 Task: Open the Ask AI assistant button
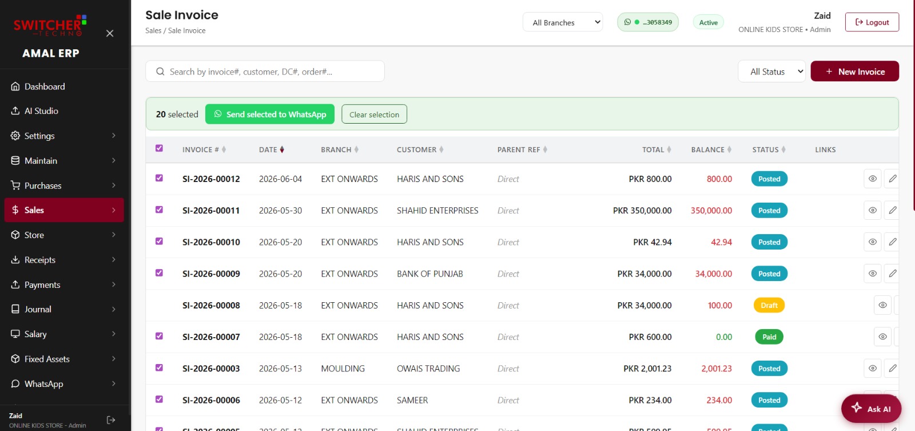(x=871, y=408)
